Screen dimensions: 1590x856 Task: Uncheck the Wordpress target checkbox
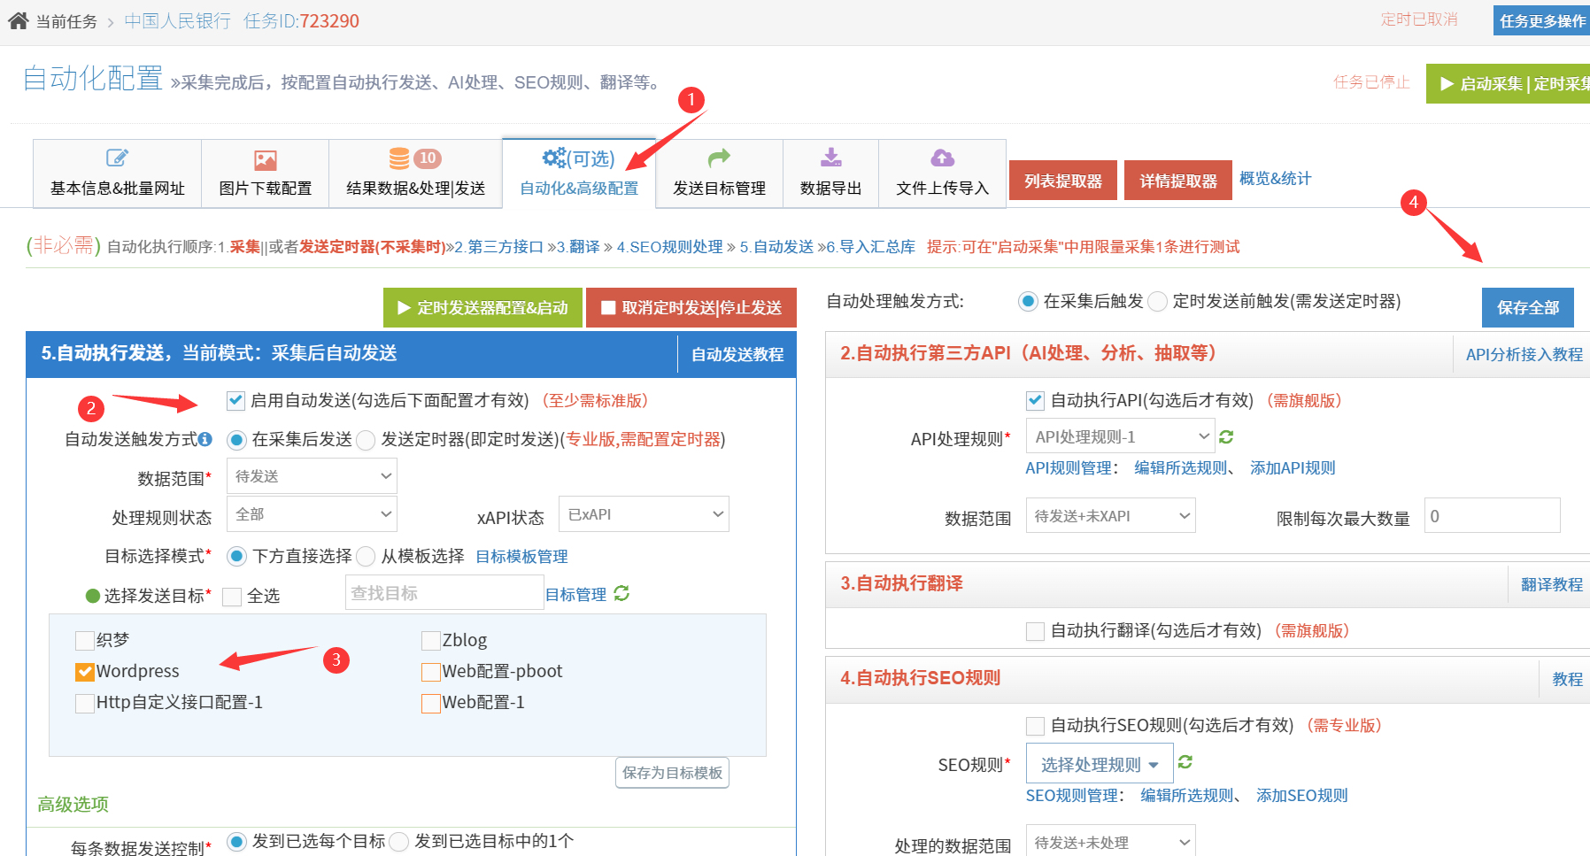[x=85, y=672]
